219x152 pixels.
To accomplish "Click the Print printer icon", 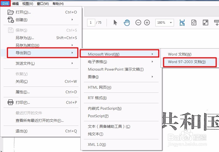I will click(x=11, y=102).
